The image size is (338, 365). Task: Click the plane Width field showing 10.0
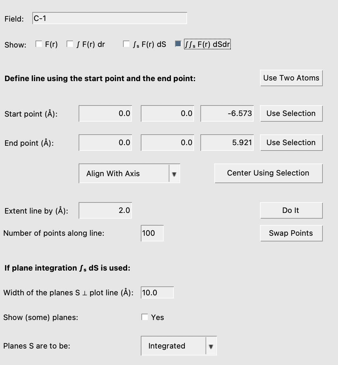pos(157,292)
